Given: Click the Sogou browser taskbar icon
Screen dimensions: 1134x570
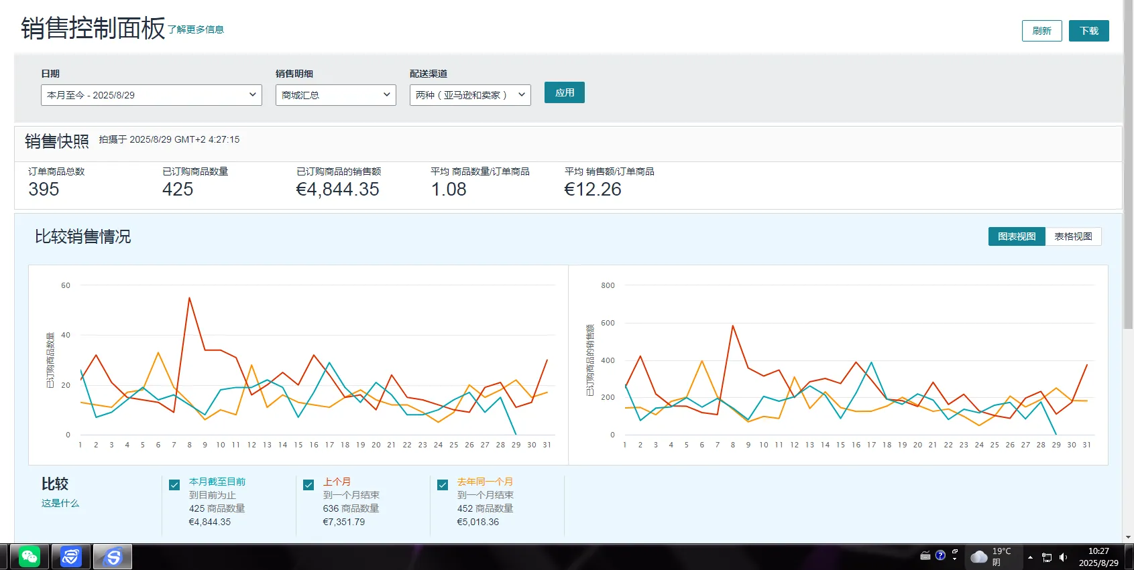Looking at the screenshot, I should [x=113, y=557].
